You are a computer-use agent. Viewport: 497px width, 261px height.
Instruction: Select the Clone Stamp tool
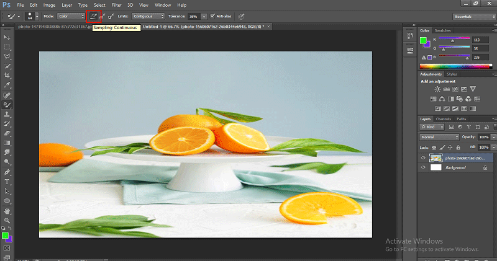click(7, 114)
